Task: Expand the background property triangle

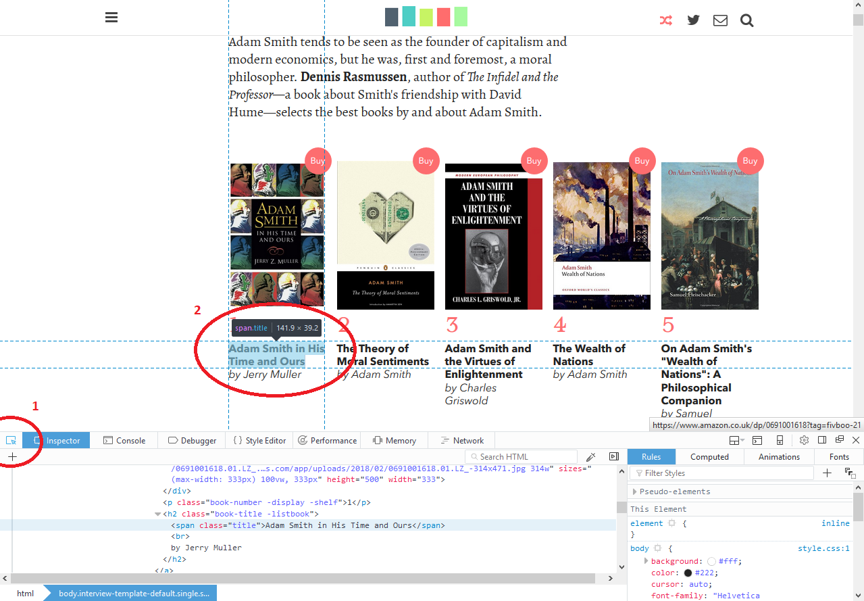Action: point(647,561)
